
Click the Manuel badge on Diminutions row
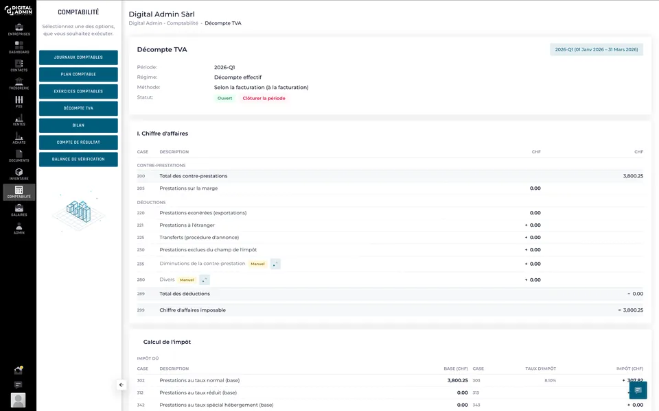point(257,264)
